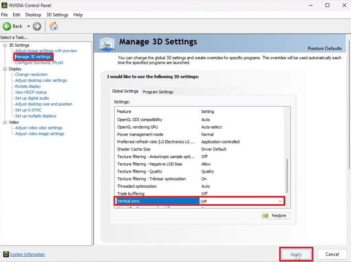Open Adjust image settings with preview
The height and width of the screenshot is (262, 351).
coord(46,51)
